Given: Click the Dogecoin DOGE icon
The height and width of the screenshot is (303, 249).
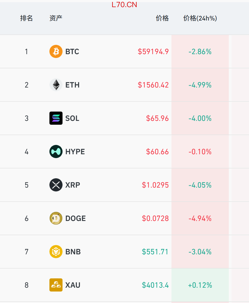Looking at the screenshot, I should (56, 218).
